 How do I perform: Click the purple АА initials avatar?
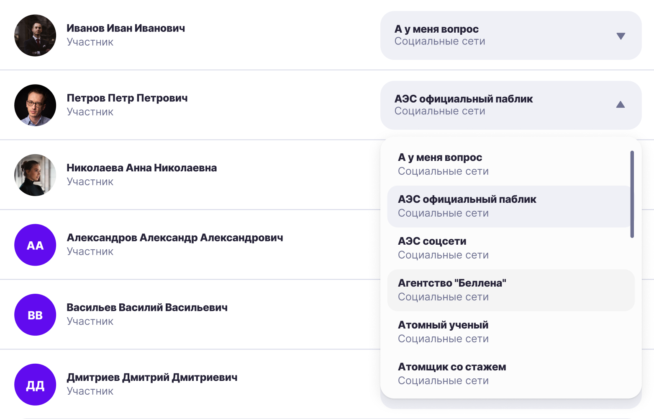35,245
